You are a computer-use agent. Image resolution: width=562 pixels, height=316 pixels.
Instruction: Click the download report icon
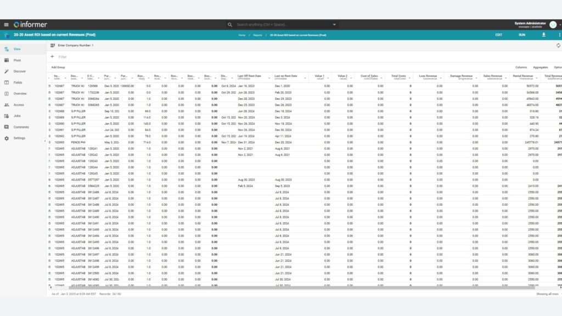(544, 35)
